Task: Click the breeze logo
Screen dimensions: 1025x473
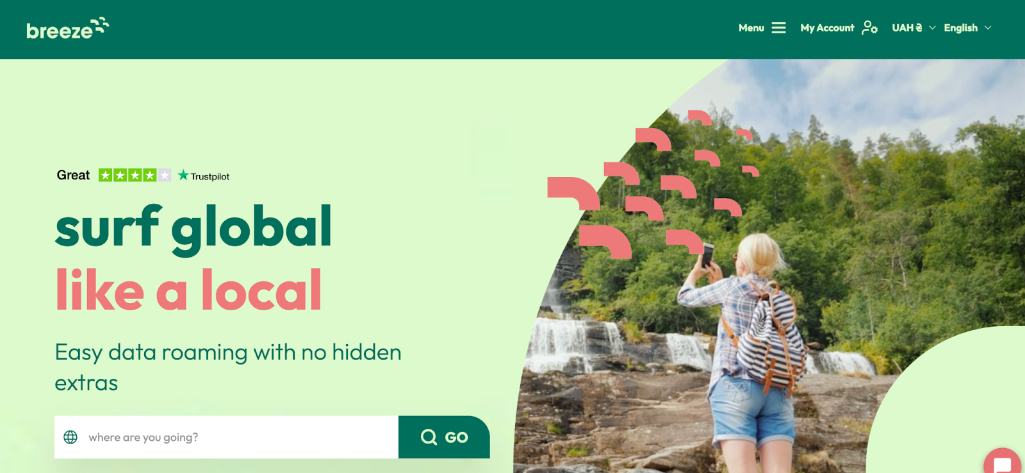Action: 67,29
